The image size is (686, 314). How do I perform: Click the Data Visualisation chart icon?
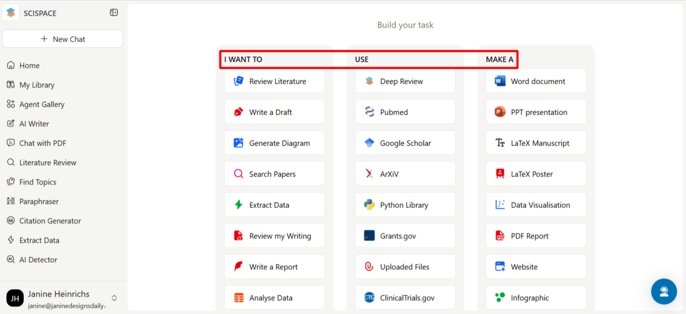coord(500,205)
